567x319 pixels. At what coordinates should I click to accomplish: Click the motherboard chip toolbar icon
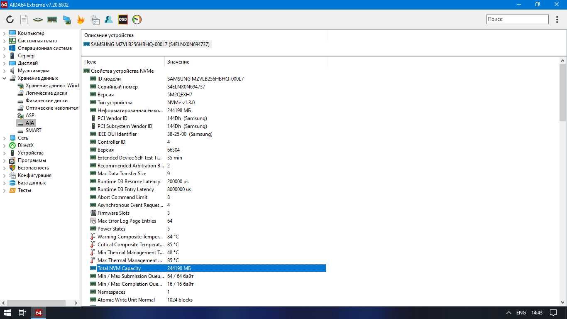click(38, 20)
